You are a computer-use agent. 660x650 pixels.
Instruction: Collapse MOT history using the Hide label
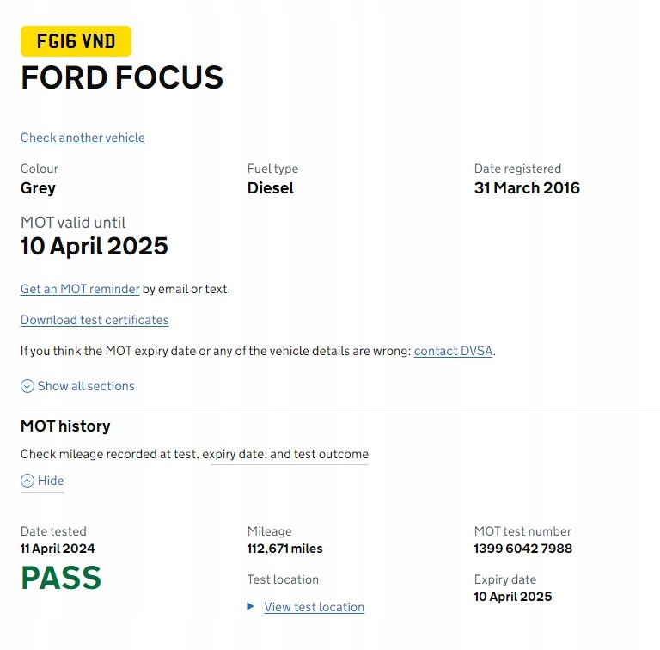coord(51,481)
